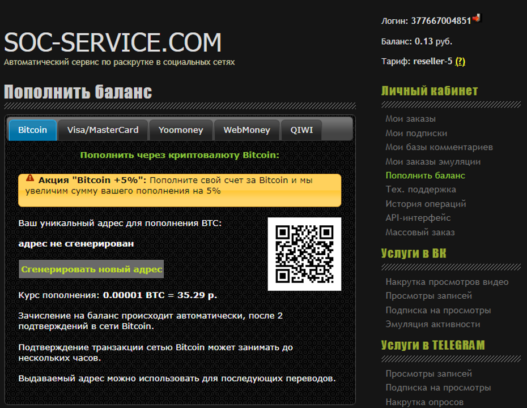
Task: Open Подписка на просмотры under Услуги в ВК
Action: click(438, 310)
